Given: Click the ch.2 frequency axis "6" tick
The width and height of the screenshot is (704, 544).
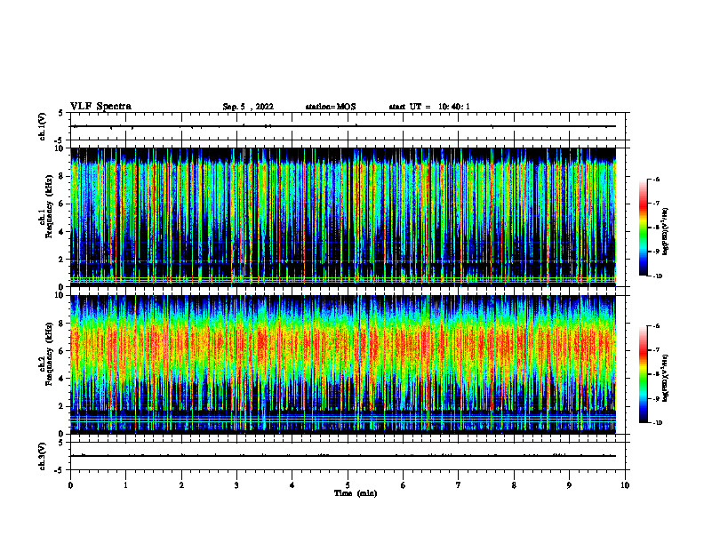Looking at the screenshot, I should pos(61,351).
